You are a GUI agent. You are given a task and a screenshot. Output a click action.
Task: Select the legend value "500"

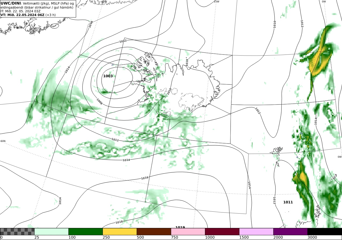pyautogui.click(x=140, y=237)
